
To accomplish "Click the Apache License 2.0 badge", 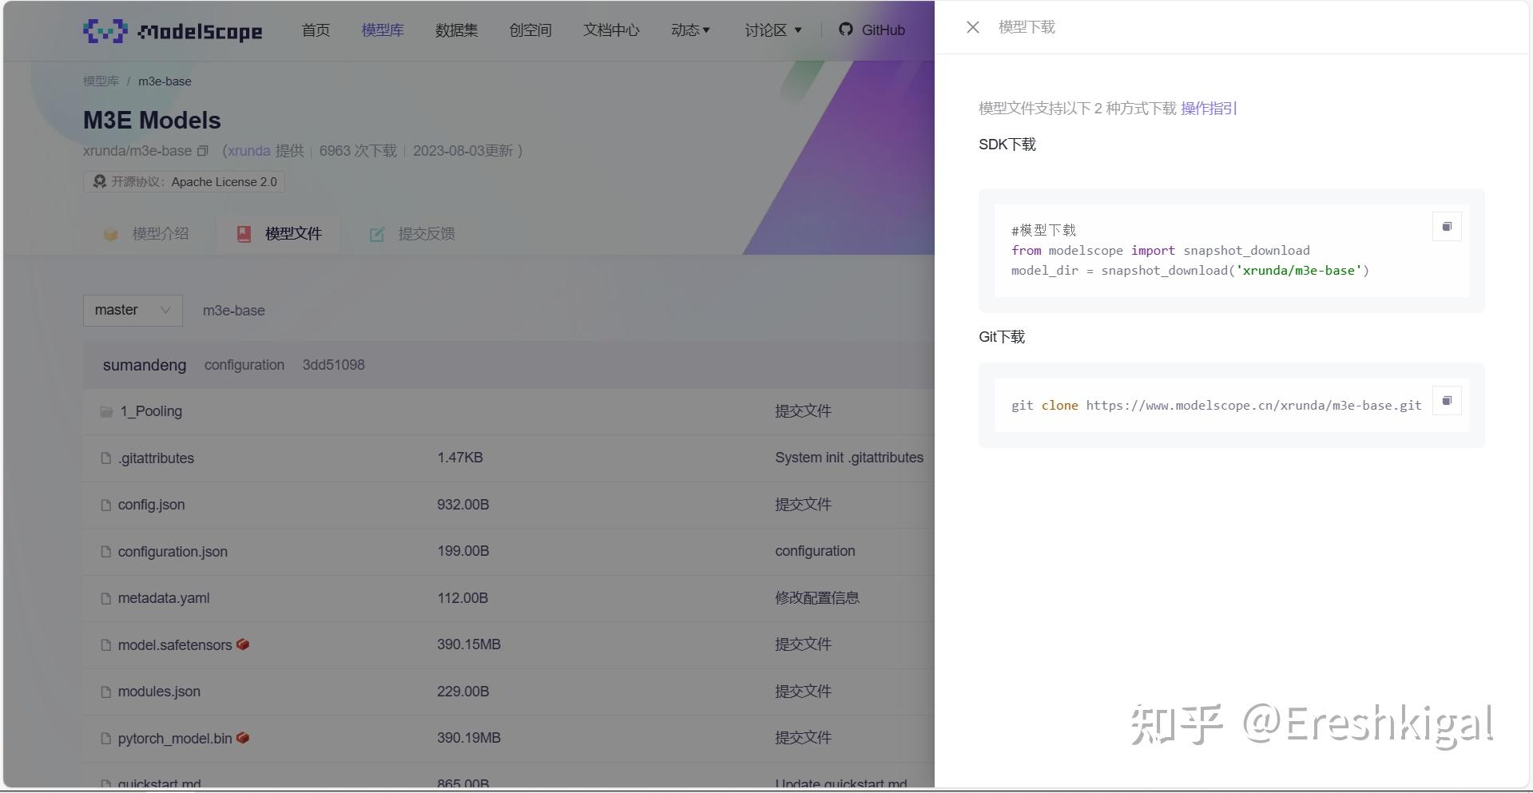I will pyautogui.click(x=185, y=181).
